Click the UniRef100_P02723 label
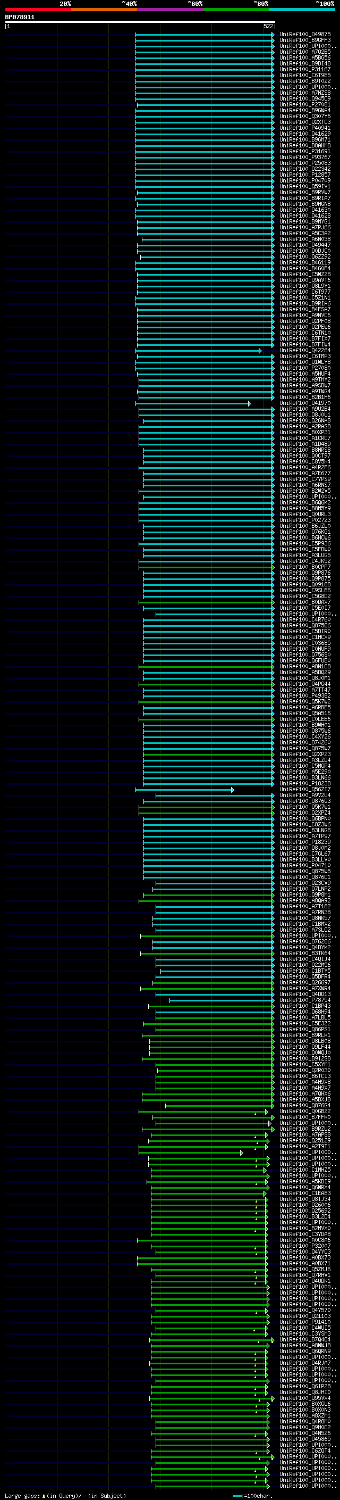340x1500 pixels. point(305,520)
